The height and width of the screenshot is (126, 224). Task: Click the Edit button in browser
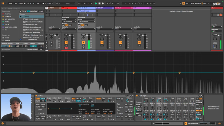[41, 11]
